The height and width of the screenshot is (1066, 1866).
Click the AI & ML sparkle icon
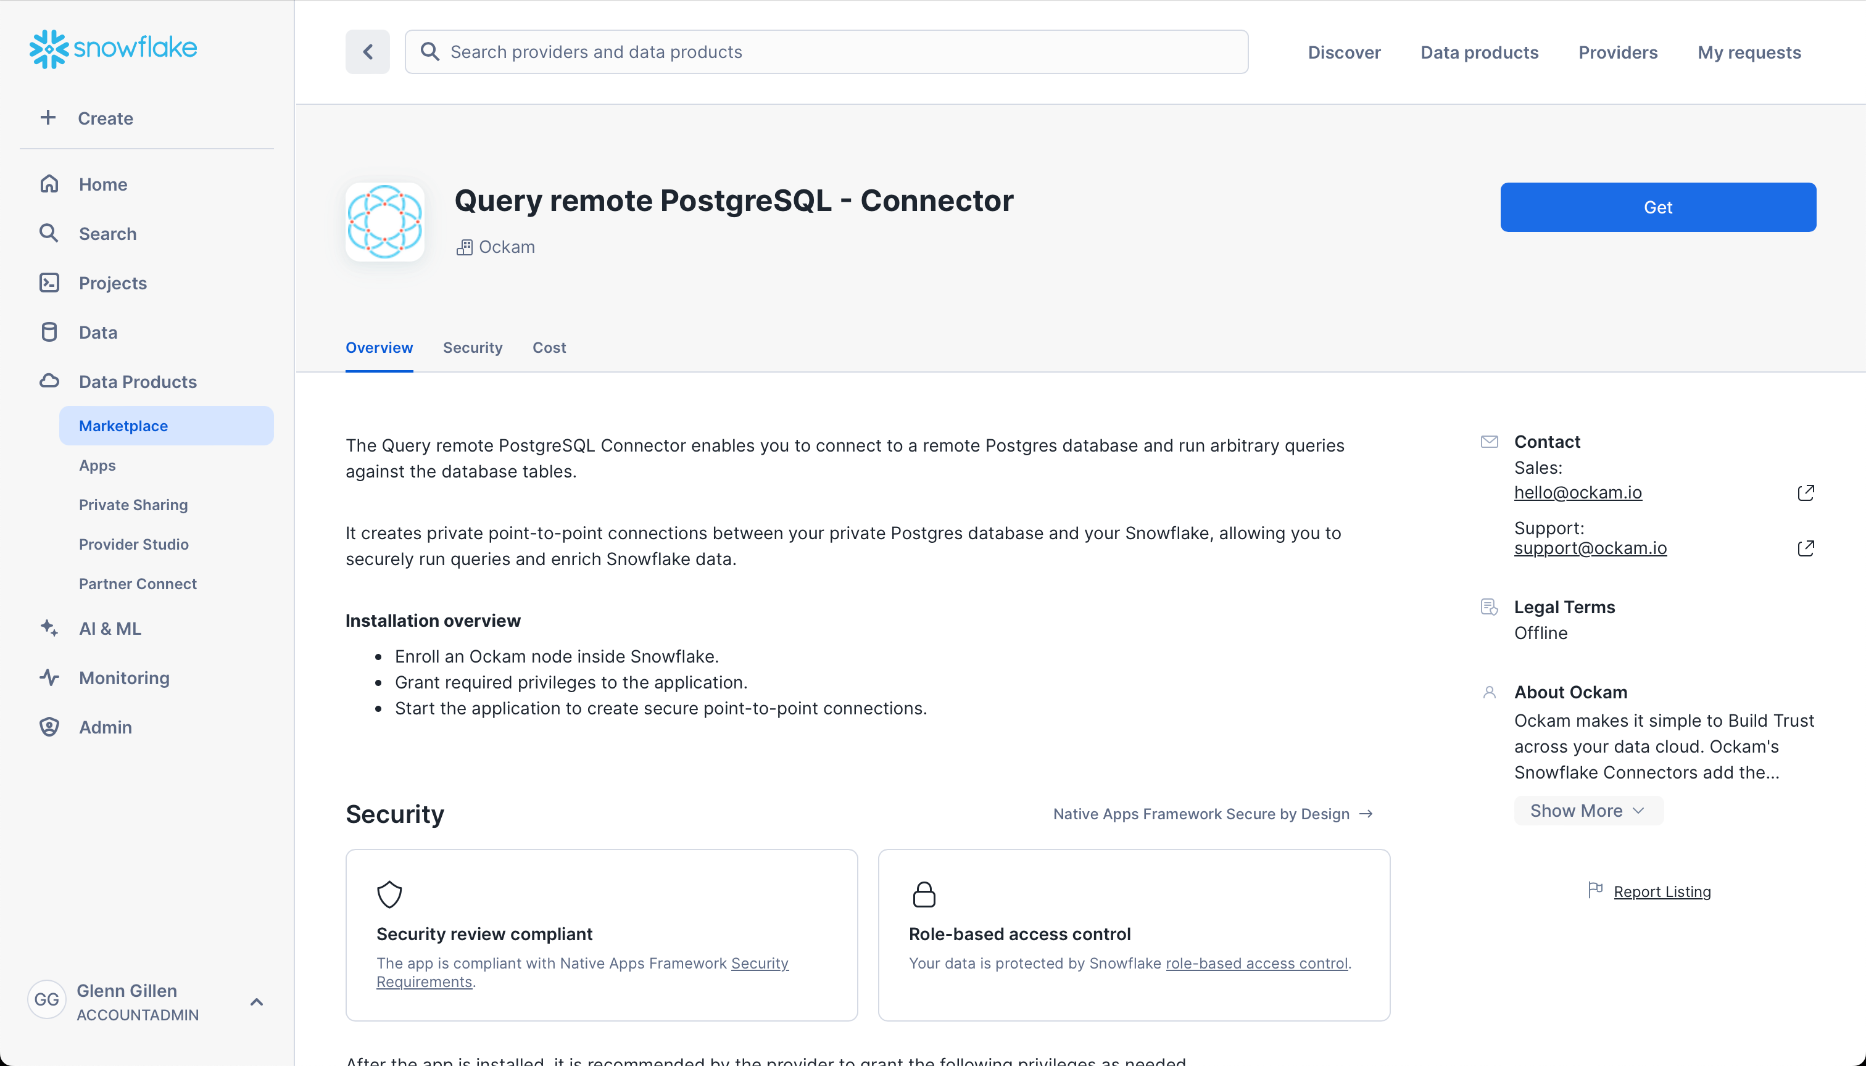(x=49, y=628)
